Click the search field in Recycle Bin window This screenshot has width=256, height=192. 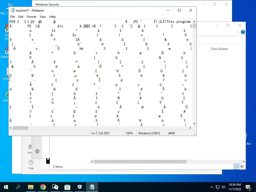point(220,40)
